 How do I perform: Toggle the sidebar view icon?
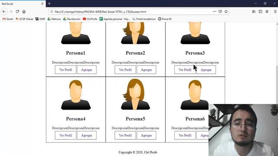(x=260, y=12)
